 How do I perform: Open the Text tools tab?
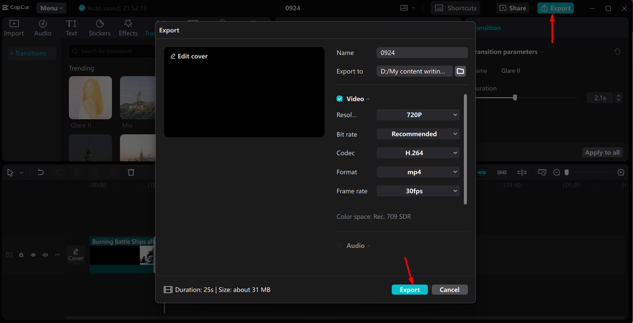pos(71,28)
